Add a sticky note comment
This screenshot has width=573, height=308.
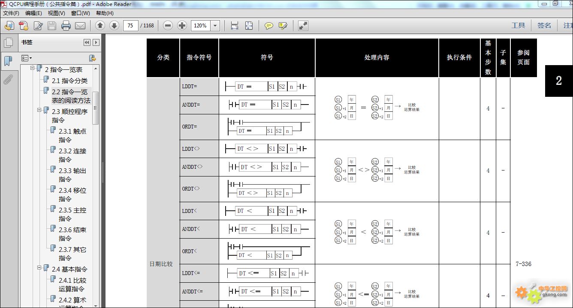pos(269,26)
